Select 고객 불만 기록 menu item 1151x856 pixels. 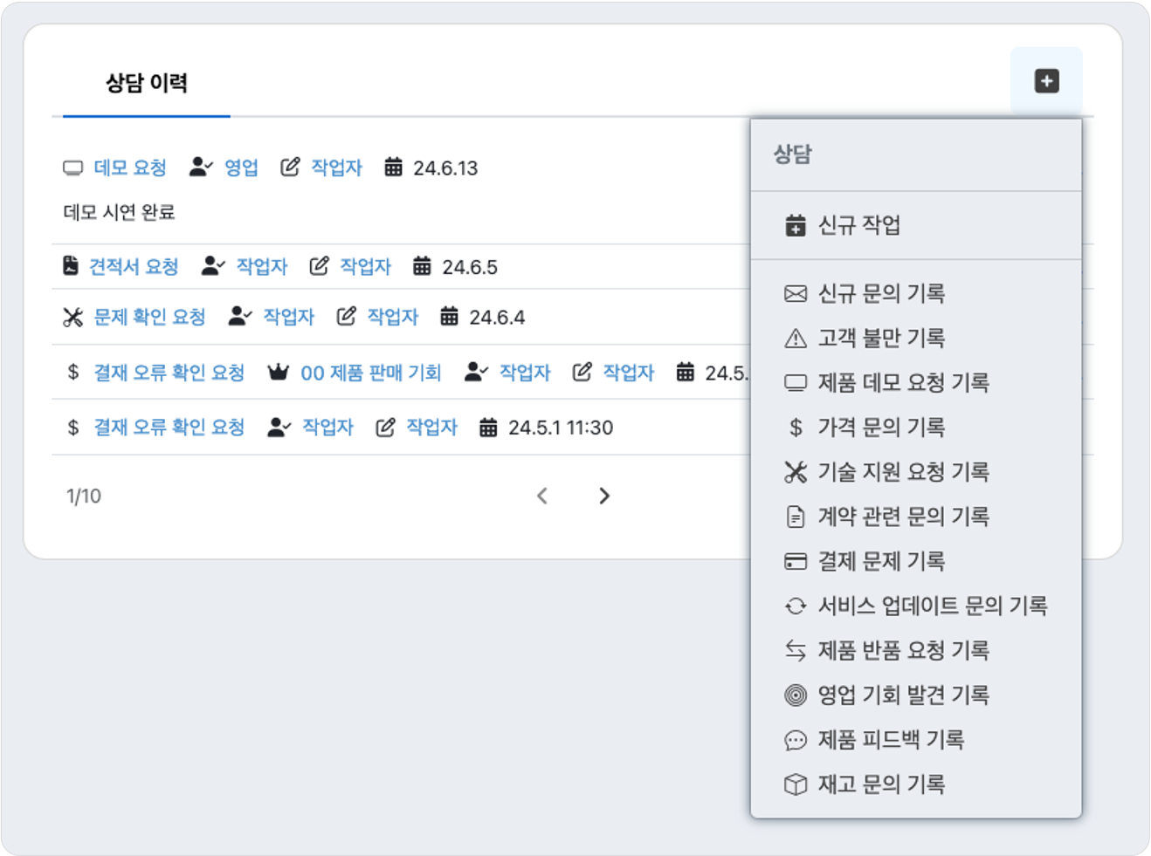[916, 338]
